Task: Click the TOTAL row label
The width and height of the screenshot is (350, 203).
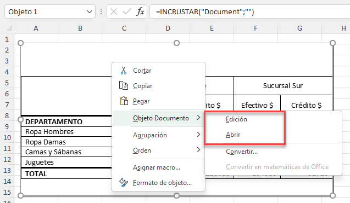Action: (36, 173)
